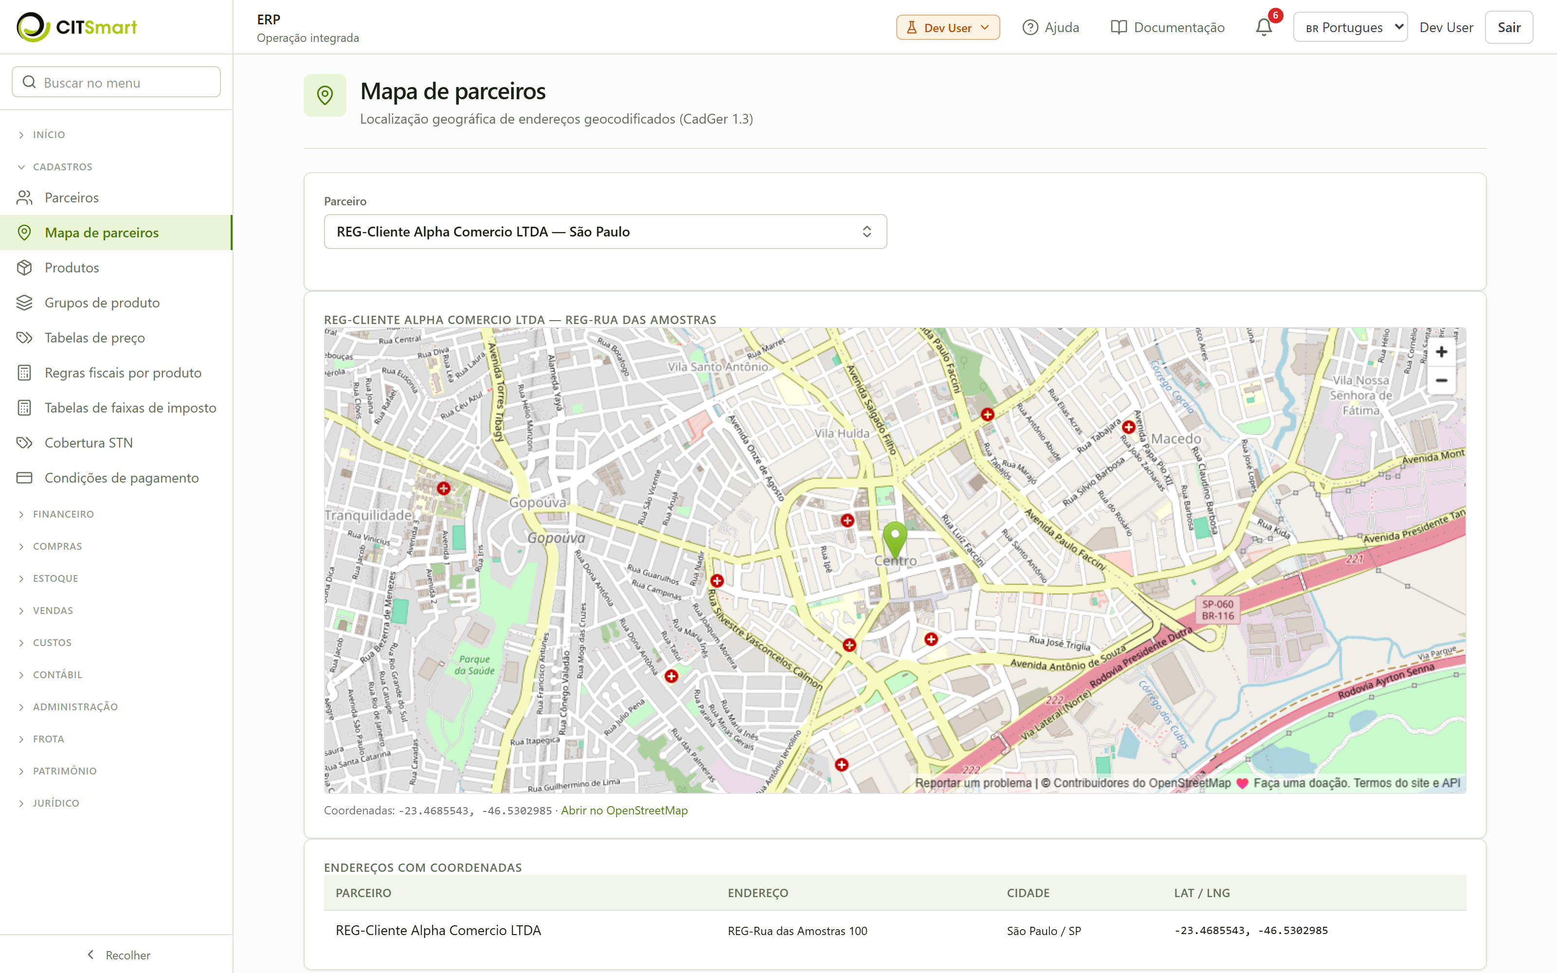Zoom in the map with plus
The image size is (1557, 973).
(1441, 352)
